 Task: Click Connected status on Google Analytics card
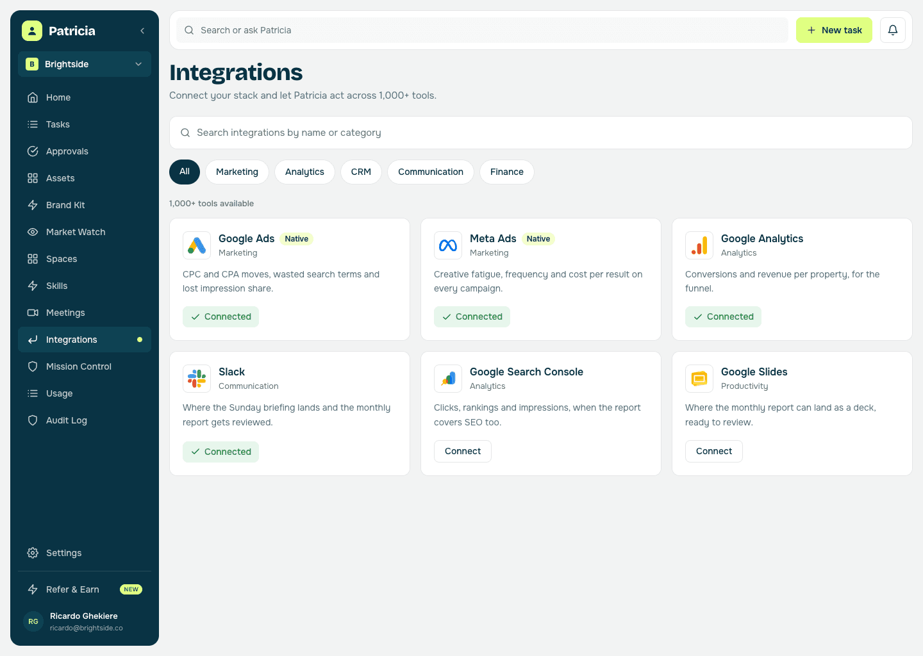(x=723, y=316)
